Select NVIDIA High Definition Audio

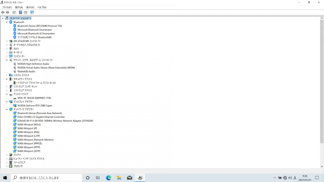click(x=33, y=64)
